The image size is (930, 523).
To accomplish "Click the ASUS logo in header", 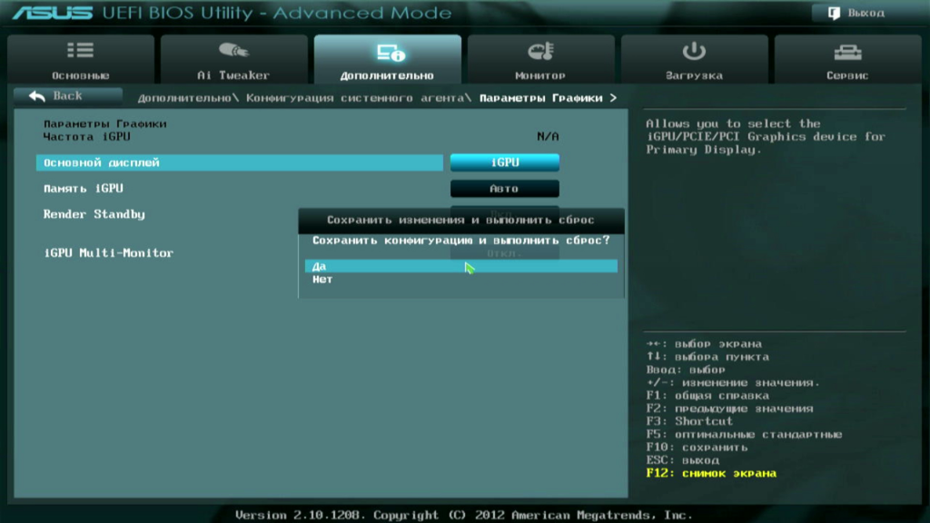I will point(52,13).
